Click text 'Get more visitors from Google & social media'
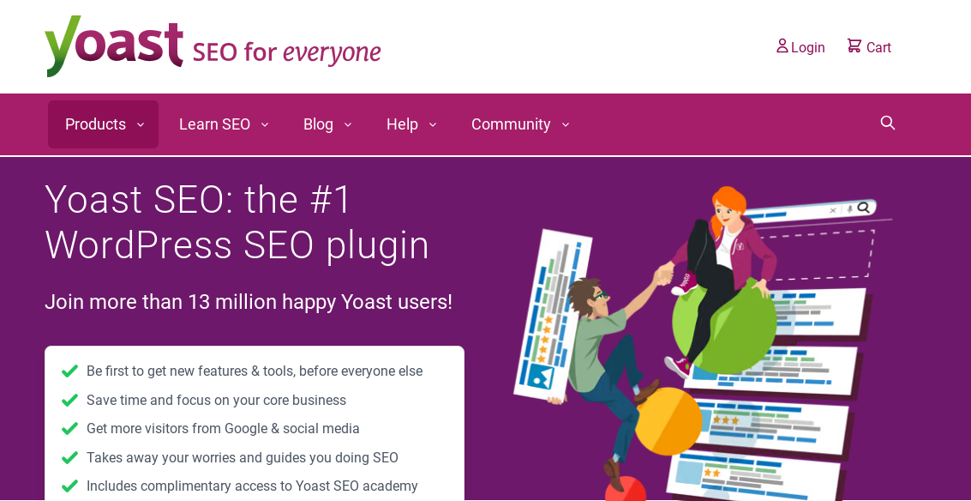Viewport: 971px width, 501px height. click(x=223, y=428)
